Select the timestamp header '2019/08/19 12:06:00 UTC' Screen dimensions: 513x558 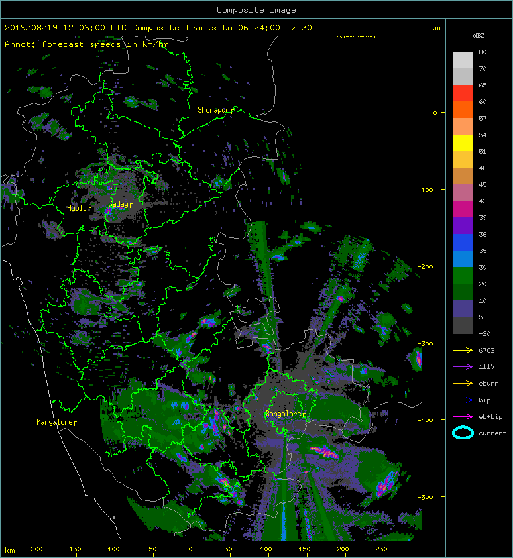pos(66,28)
